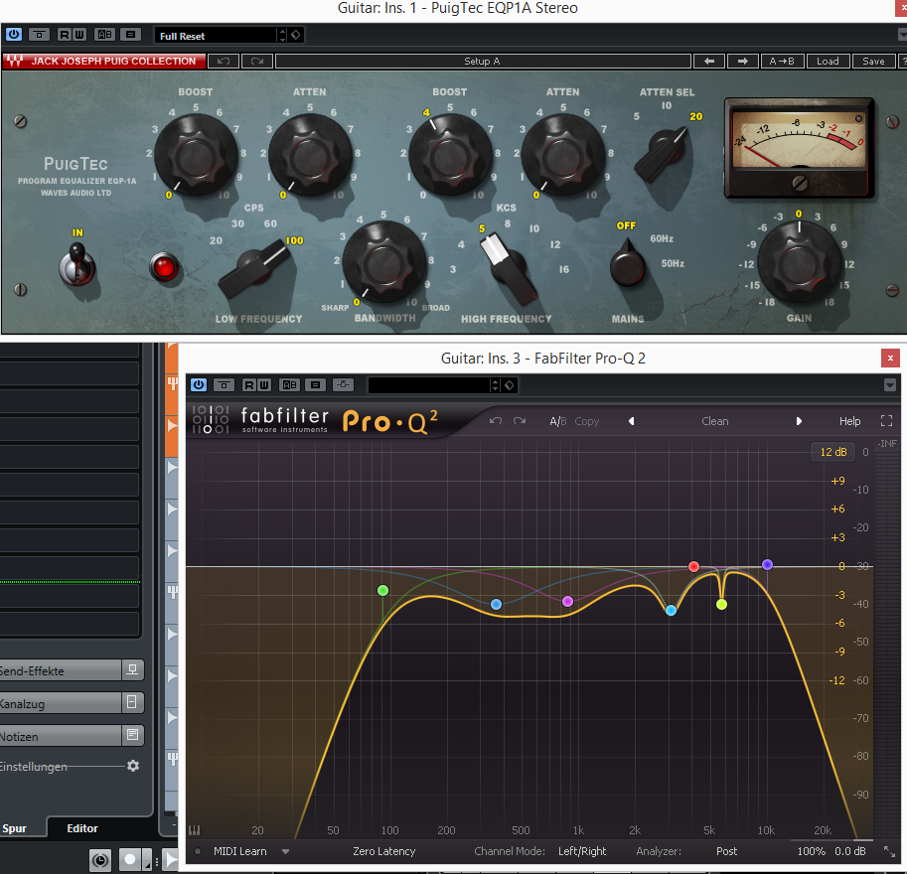Image resolution: width=907 pixels, height=874 pixels.
Task: Open the 12 dB display range menu
Action: tap(832, 452)
